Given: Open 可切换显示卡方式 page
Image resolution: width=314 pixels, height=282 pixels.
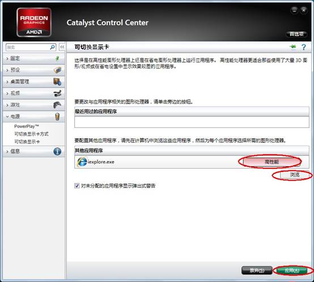Looking at the screenshot, I should coord(31,134).
